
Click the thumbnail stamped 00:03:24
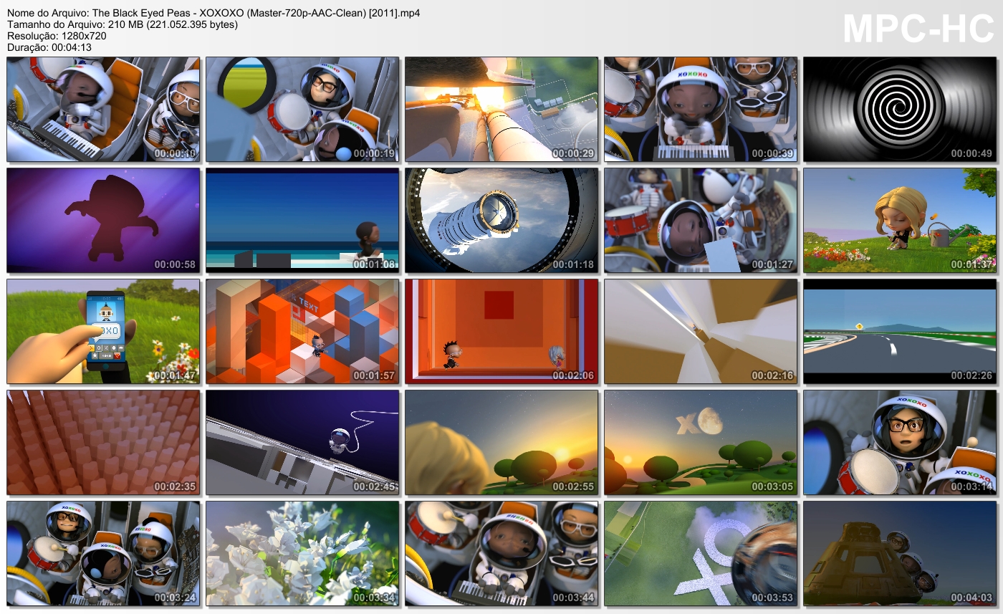point(103,554)
